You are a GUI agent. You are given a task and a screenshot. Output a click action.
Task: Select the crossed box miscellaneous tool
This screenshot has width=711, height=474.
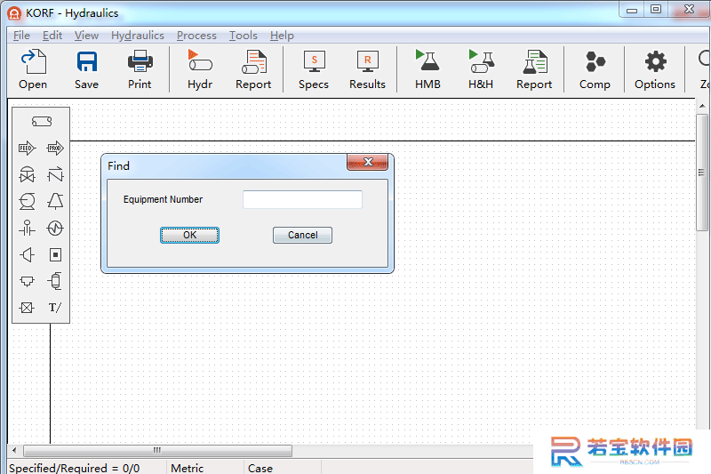pos(28,308)
